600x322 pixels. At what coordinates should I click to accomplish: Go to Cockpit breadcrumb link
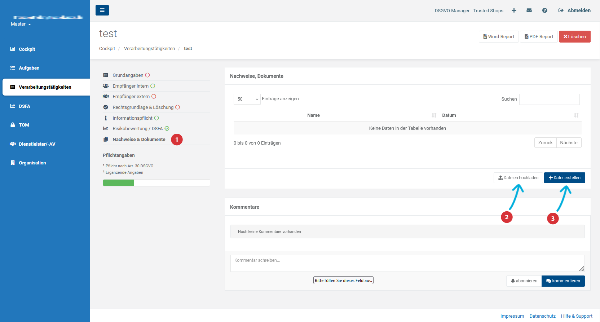click(107, 49)
